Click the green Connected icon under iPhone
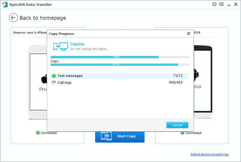 (38, 133)
